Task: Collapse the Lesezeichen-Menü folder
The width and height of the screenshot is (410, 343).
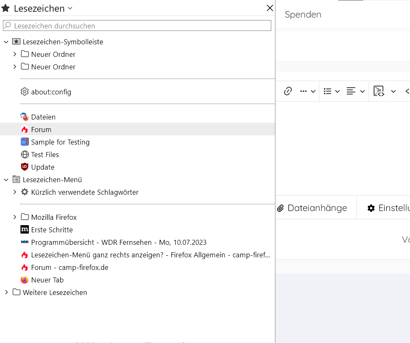Action: (x=6, y=180)
